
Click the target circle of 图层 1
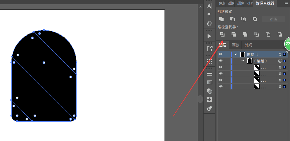pyautogui.click(x=280, y=54)
